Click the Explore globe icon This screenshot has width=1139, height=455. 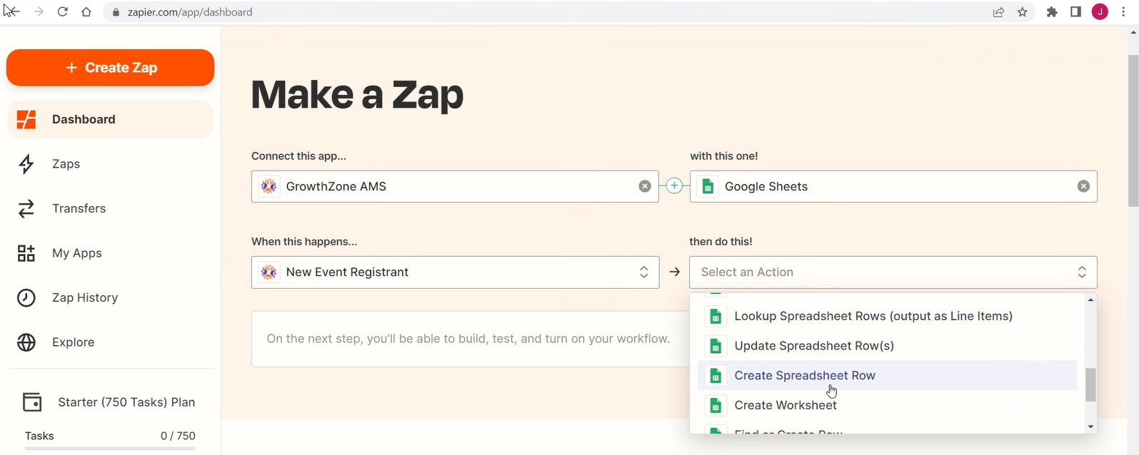tap(26, 342)
